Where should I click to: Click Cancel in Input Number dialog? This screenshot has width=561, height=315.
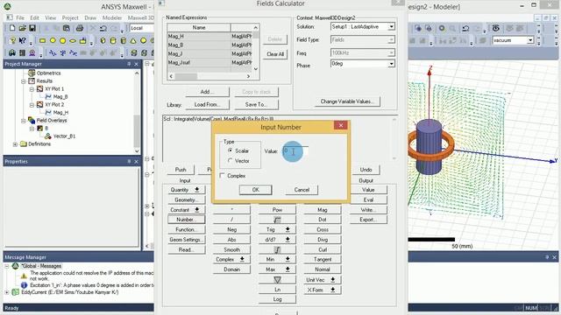(x=302, y=190)
